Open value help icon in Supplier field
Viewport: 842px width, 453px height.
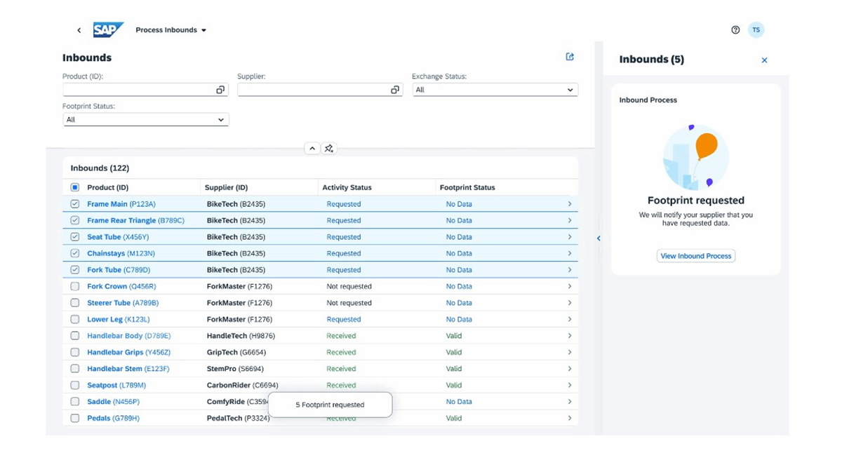(395, 90)
